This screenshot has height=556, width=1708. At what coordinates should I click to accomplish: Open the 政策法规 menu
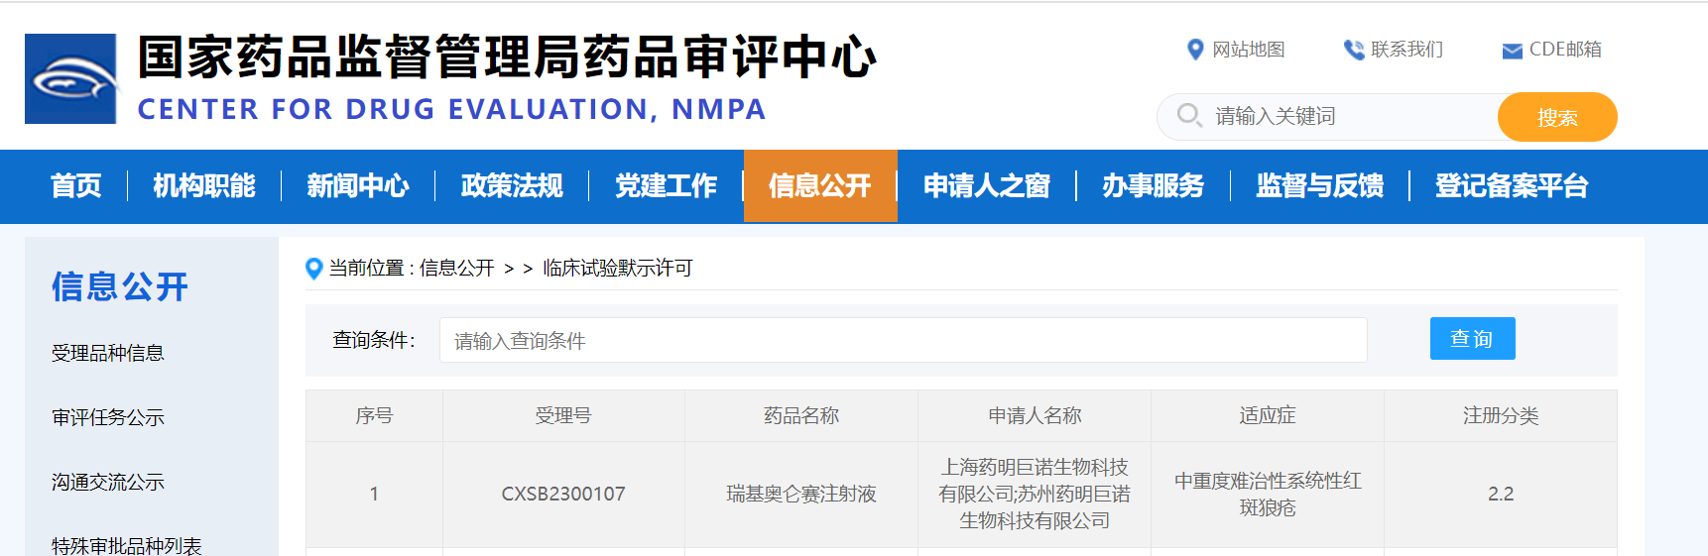512,185
